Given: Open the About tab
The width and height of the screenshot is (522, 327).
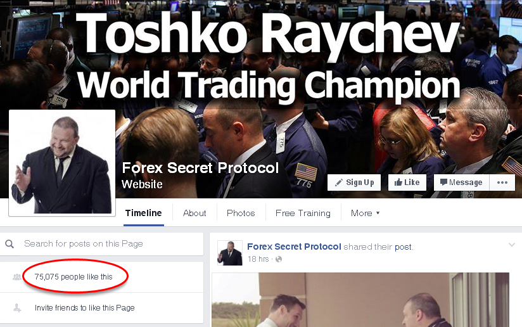Looking at the screenshot, I should tap(194, 213).
